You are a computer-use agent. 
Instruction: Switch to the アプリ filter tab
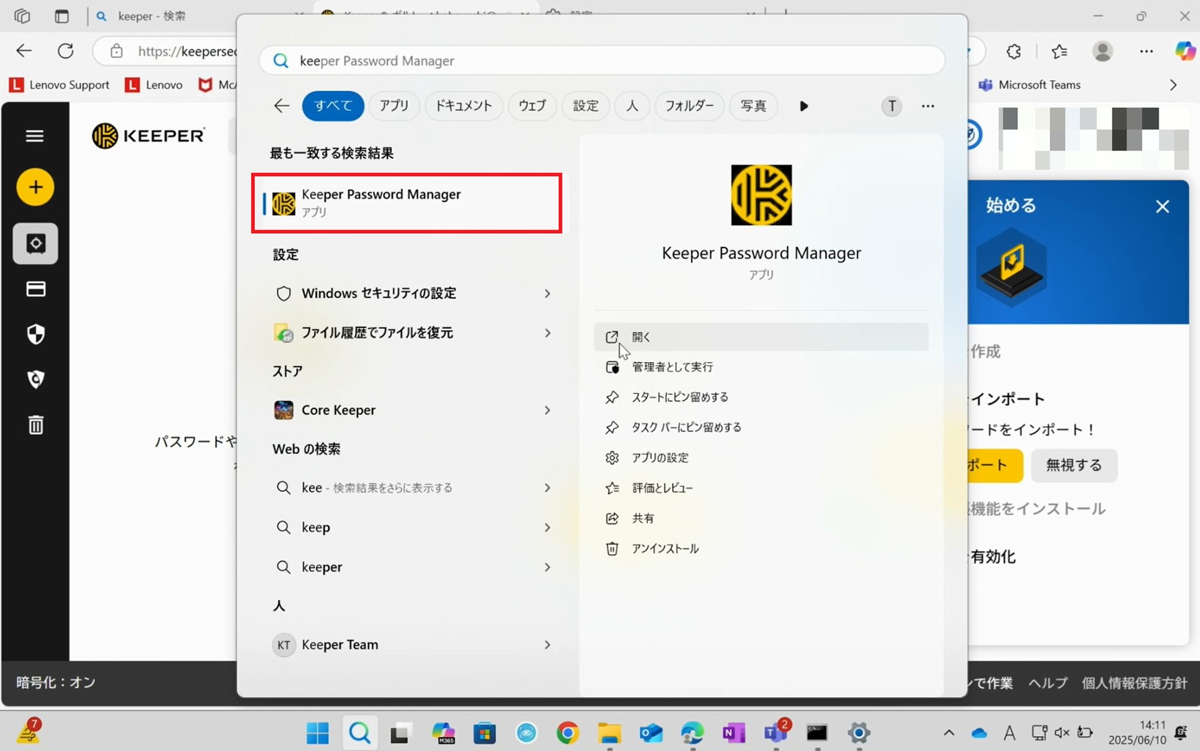(x=394, y=106)
